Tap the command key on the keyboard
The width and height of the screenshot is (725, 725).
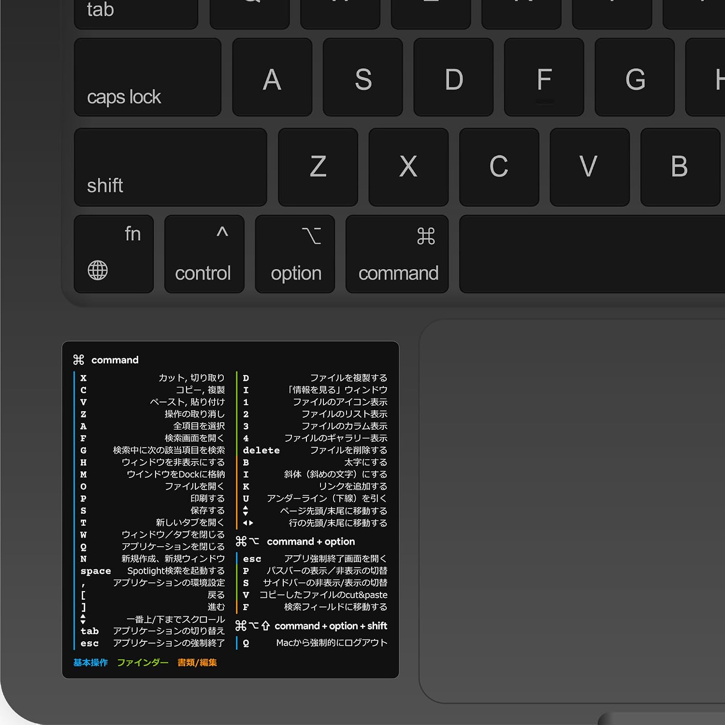(397, 254)
